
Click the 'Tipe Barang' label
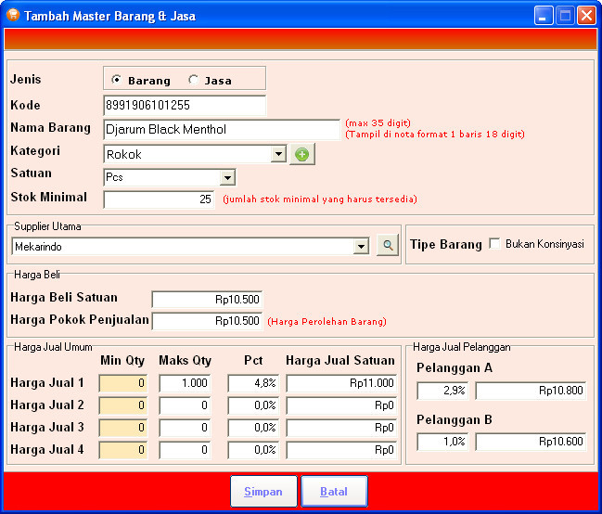[x=446, y=245]
